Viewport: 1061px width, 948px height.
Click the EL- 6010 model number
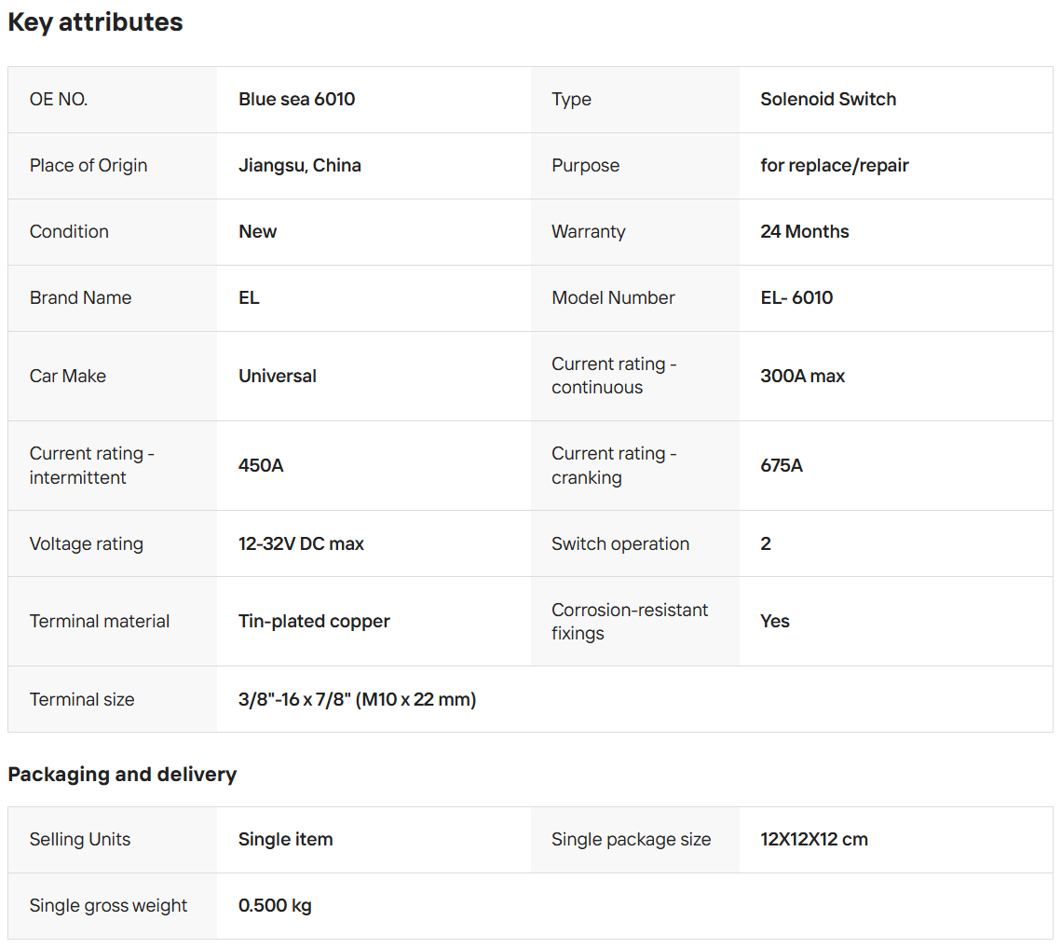796,297
